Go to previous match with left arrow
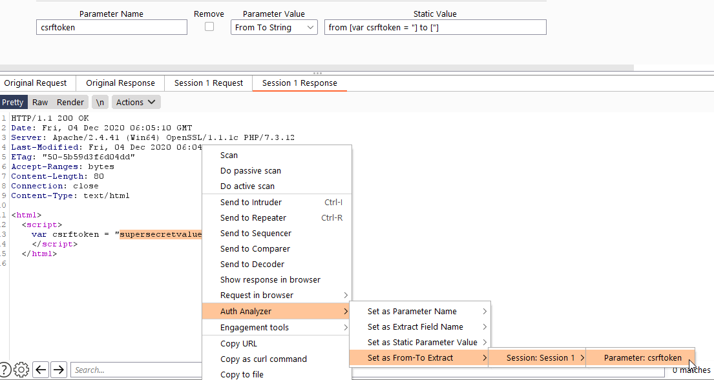714x380 pixels. pos(41,370)
